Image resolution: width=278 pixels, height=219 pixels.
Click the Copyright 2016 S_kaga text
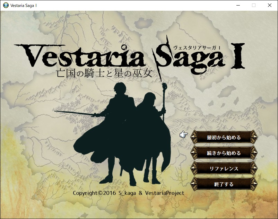[128, 193]
